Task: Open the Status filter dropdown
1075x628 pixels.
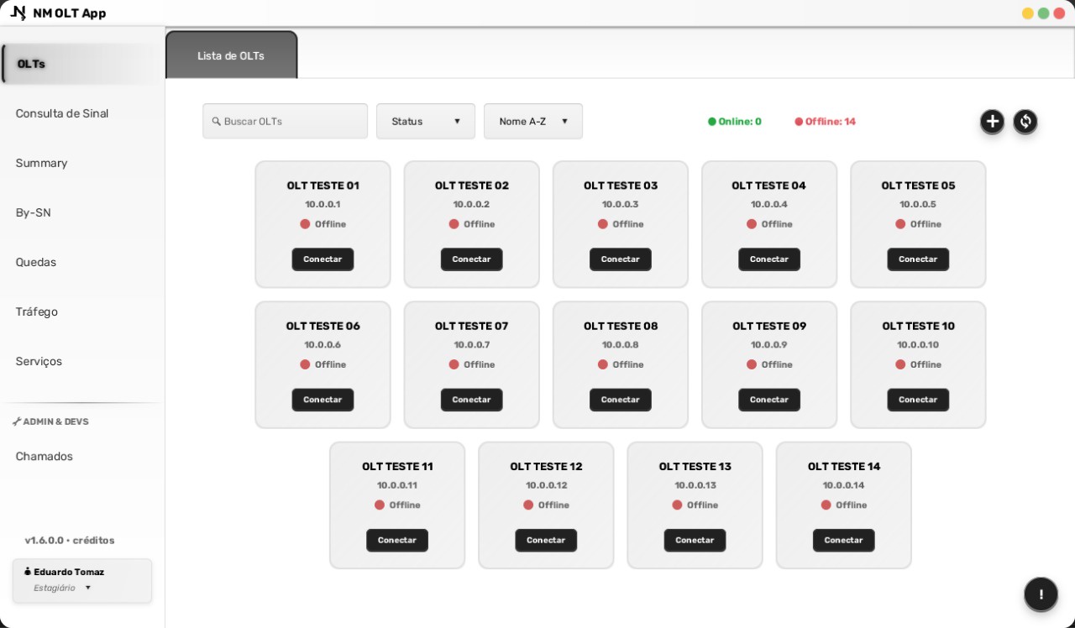Action: pyautogui.click(x=426, y=121)
